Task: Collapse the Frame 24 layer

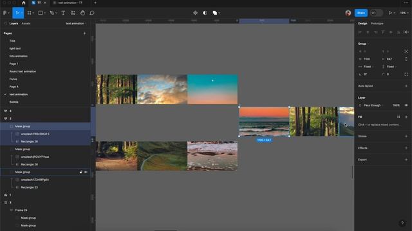Action: pyautogui.click(x=12, y=210)
